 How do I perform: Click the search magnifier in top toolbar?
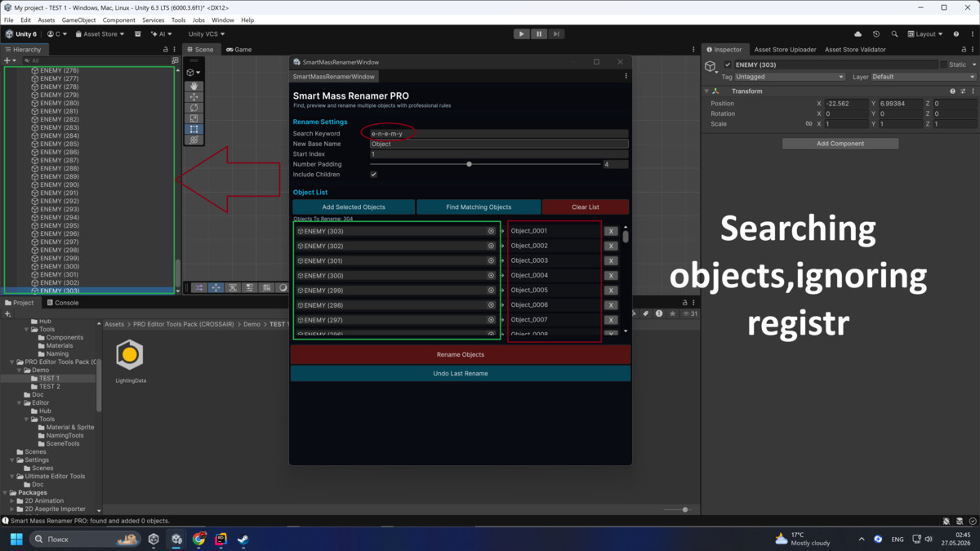pos(894,34)
